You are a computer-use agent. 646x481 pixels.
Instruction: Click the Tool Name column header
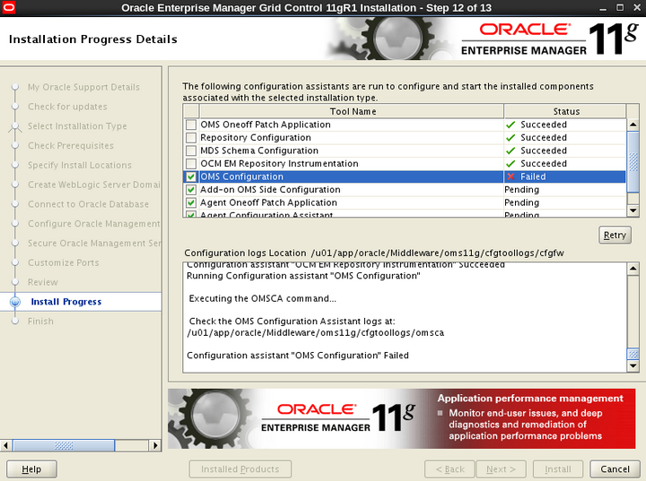tap(353, 111)
